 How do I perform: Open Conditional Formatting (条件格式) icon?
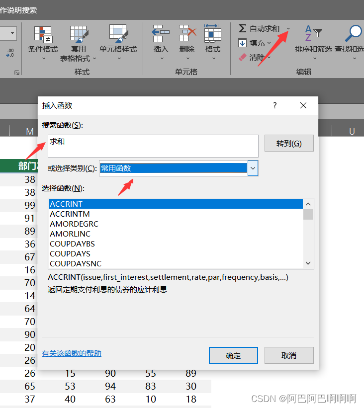pos(43,35)
